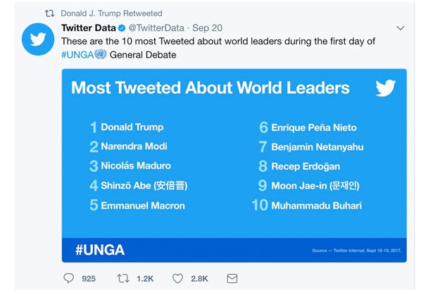
Task: Like the tweet with the heart icon
Action: (x=178, y=278)
